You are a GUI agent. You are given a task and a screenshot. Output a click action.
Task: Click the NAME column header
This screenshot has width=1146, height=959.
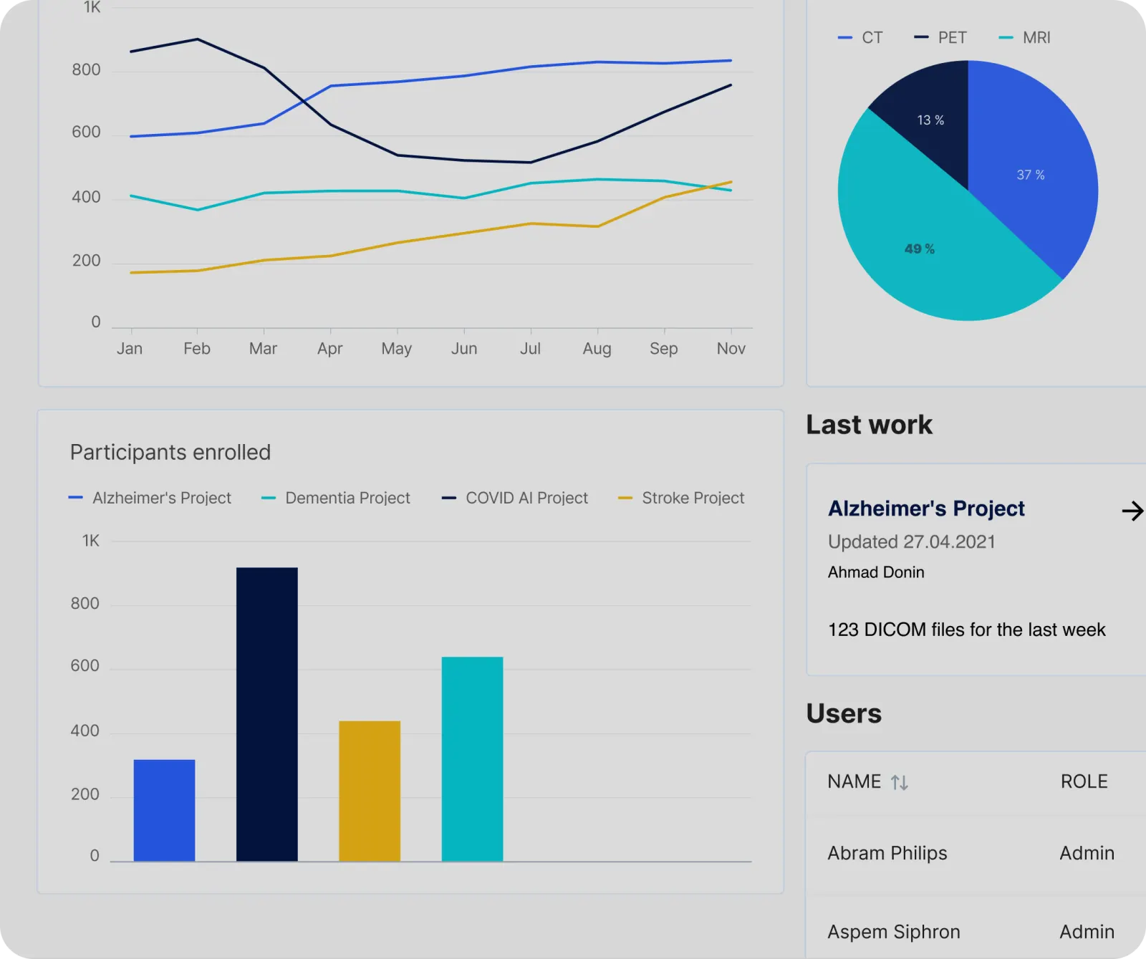pos(854,781)
